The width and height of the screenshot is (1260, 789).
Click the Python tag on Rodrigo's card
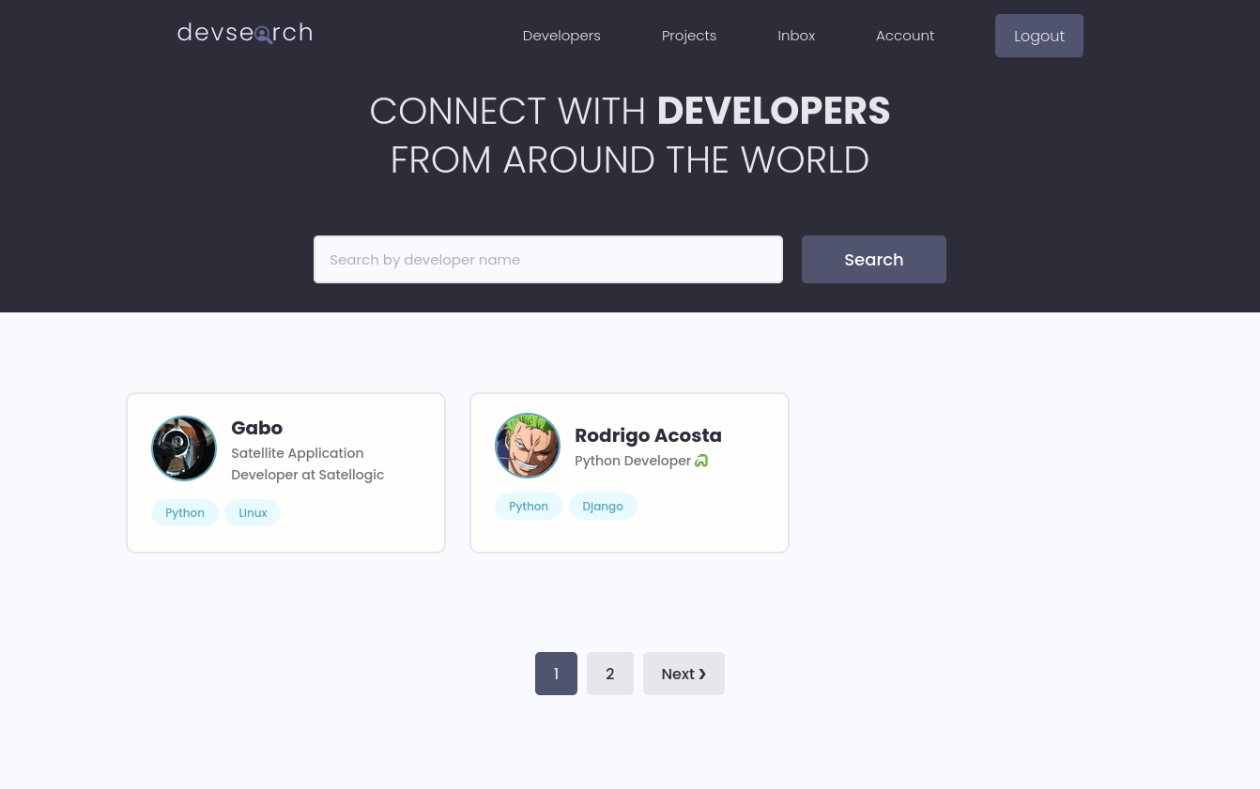[529, 506]
